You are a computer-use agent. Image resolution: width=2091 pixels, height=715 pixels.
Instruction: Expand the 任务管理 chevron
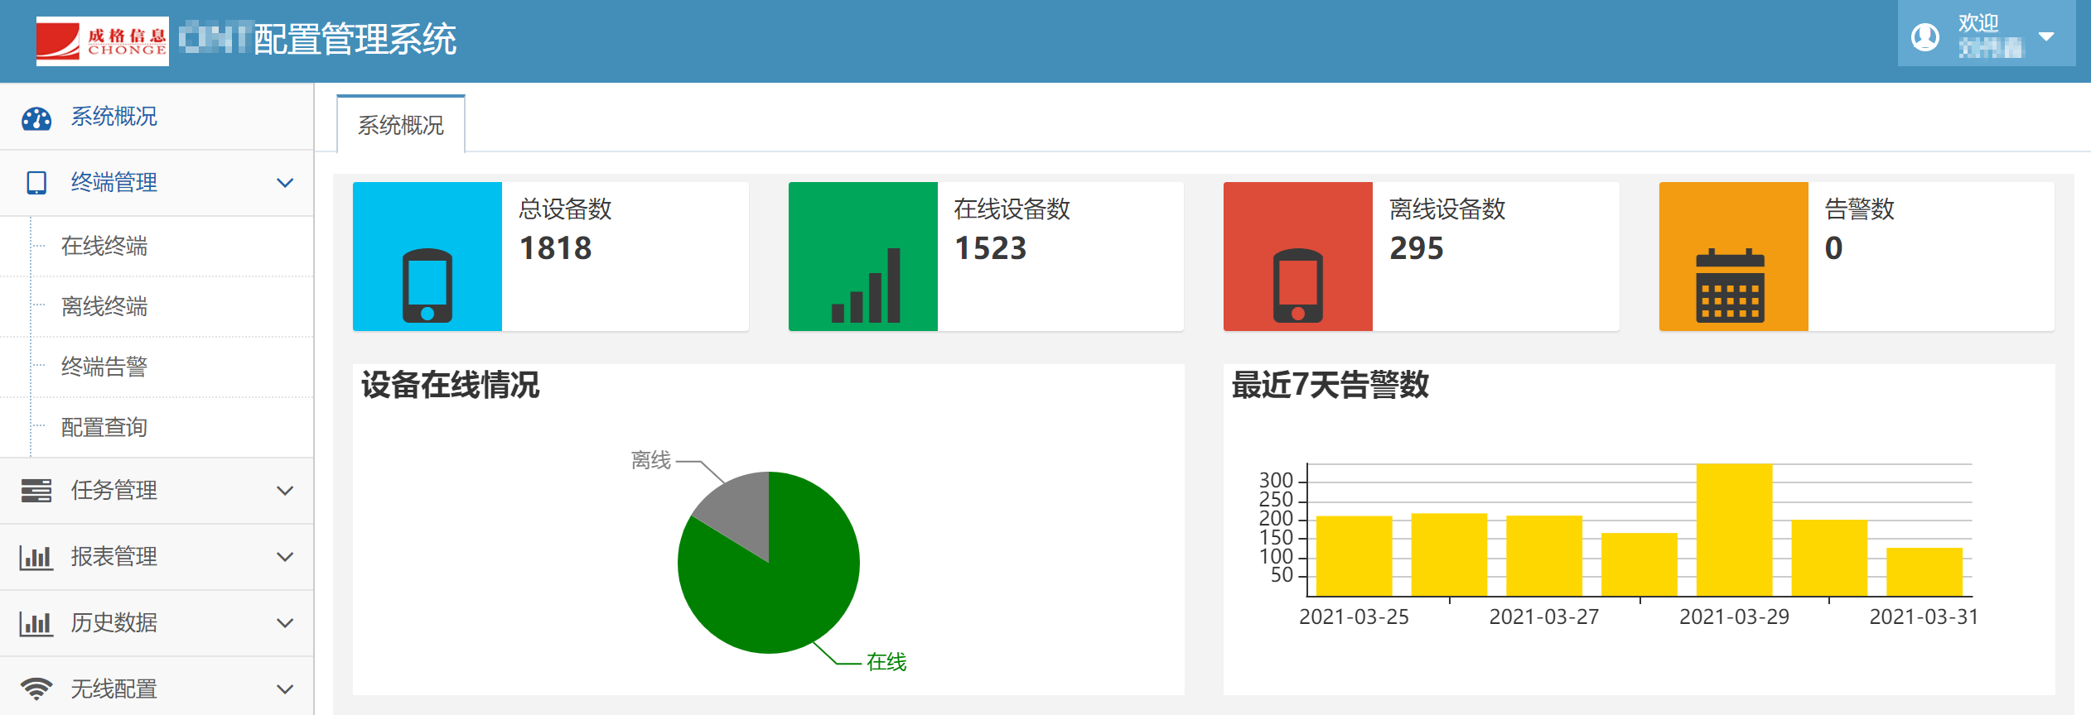point(285,491)
